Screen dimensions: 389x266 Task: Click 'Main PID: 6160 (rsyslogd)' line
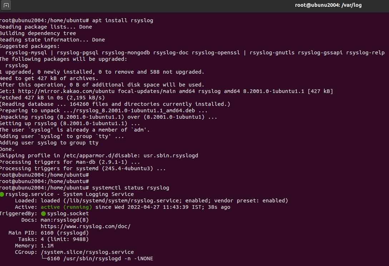coord(49,233)
